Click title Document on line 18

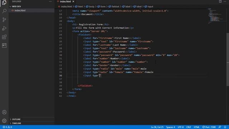click(x=88, y=14)
